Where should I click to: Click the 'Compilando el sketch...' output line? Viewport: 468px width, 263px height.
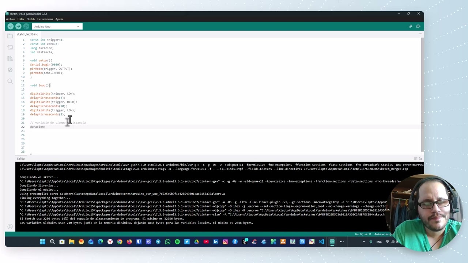click(39, 177)
